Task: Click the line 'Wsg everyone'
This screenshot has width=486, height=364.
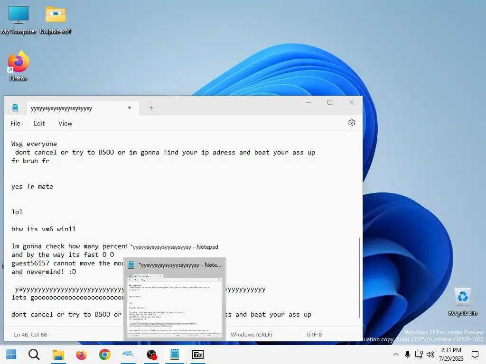Action: (x=34, y=144)
